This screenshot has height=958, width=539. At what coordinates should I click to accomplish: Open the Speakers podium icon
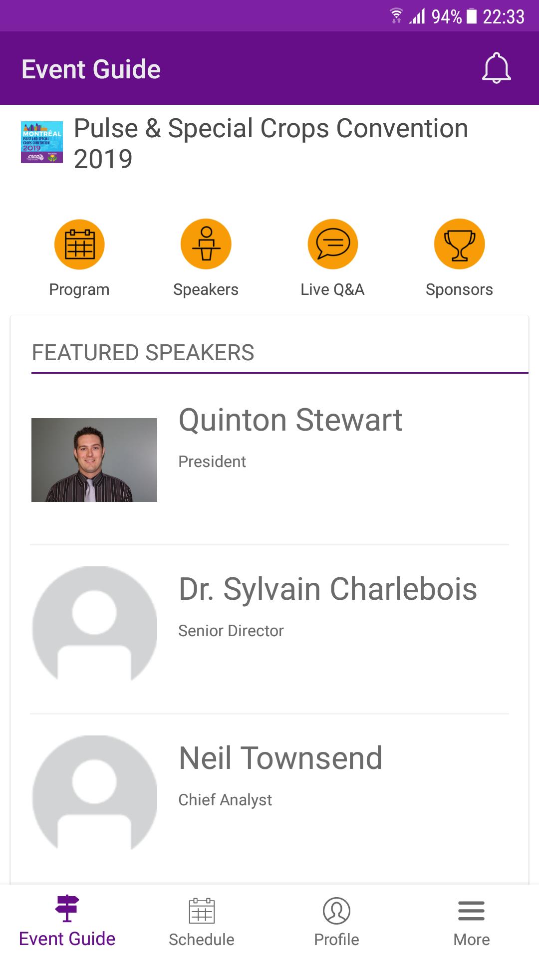[206, 244]
